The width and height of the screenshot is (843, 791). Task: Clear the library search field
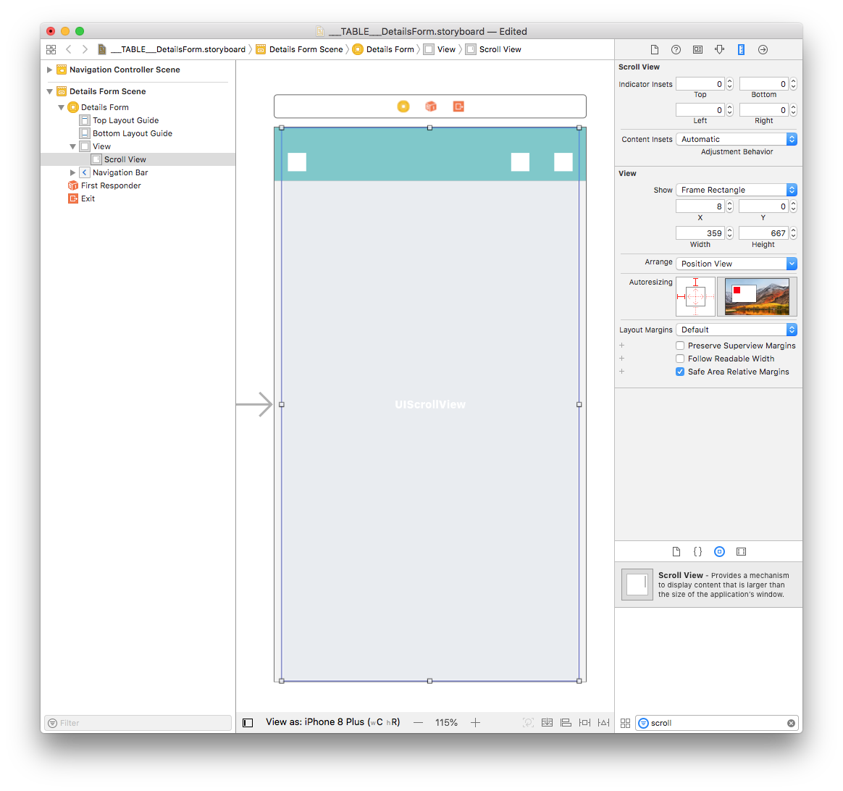pos(791,723)
